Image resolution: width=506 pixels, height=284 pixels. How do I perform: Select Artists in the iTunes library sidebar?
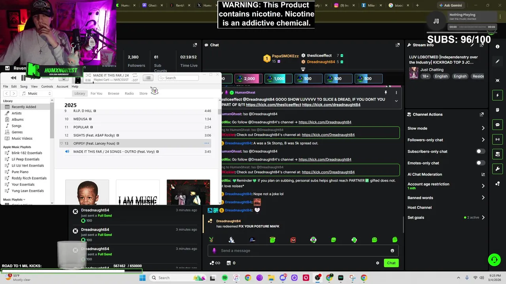pyautogui.click(x=17, y=113)
